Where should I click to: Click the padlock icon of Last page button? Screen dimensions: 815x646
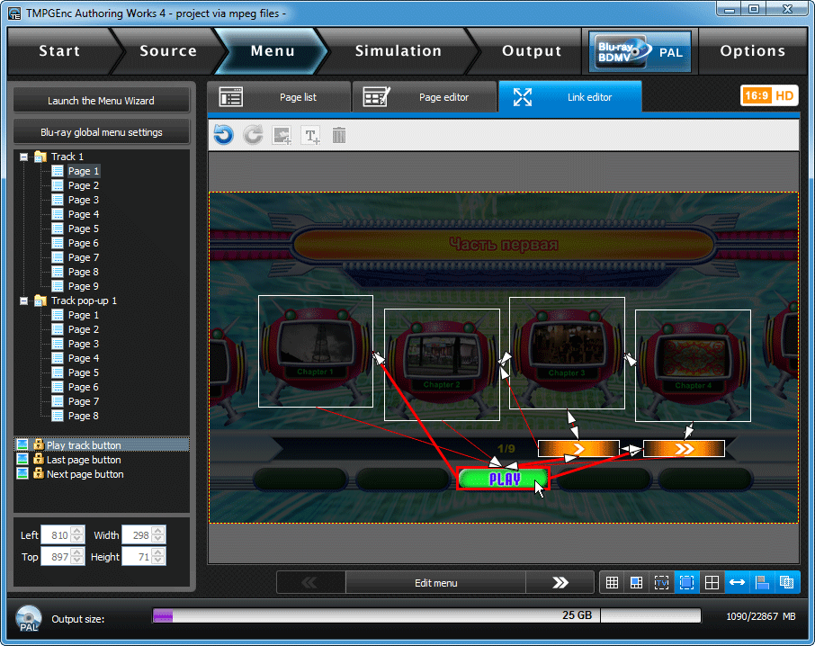pyautogui.click(x=38, y=459)
